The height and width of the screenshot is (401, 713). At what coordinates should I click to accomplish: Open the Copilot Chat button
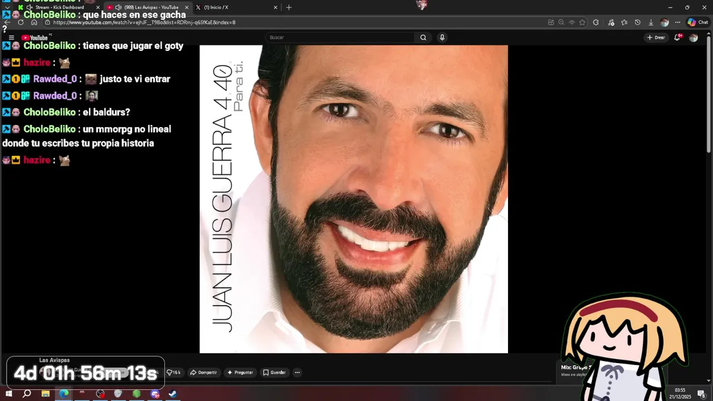pyautogui.click(x=698, y=22)
